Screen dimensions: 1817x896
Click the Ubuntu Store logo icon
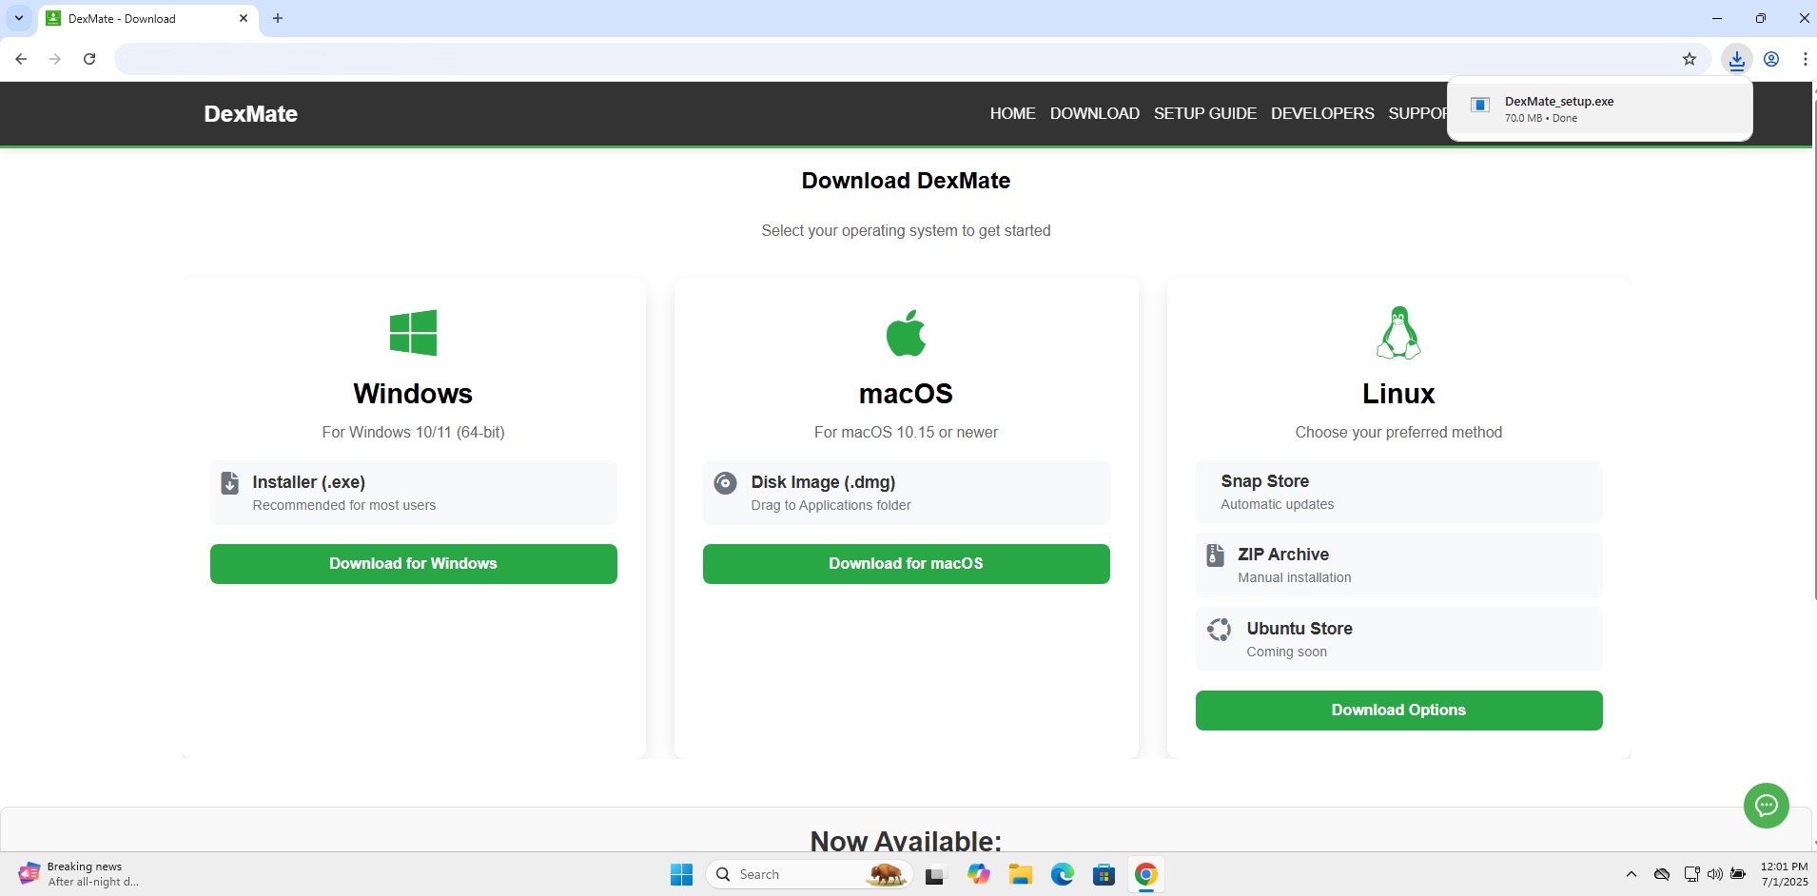pos(1219,630)
